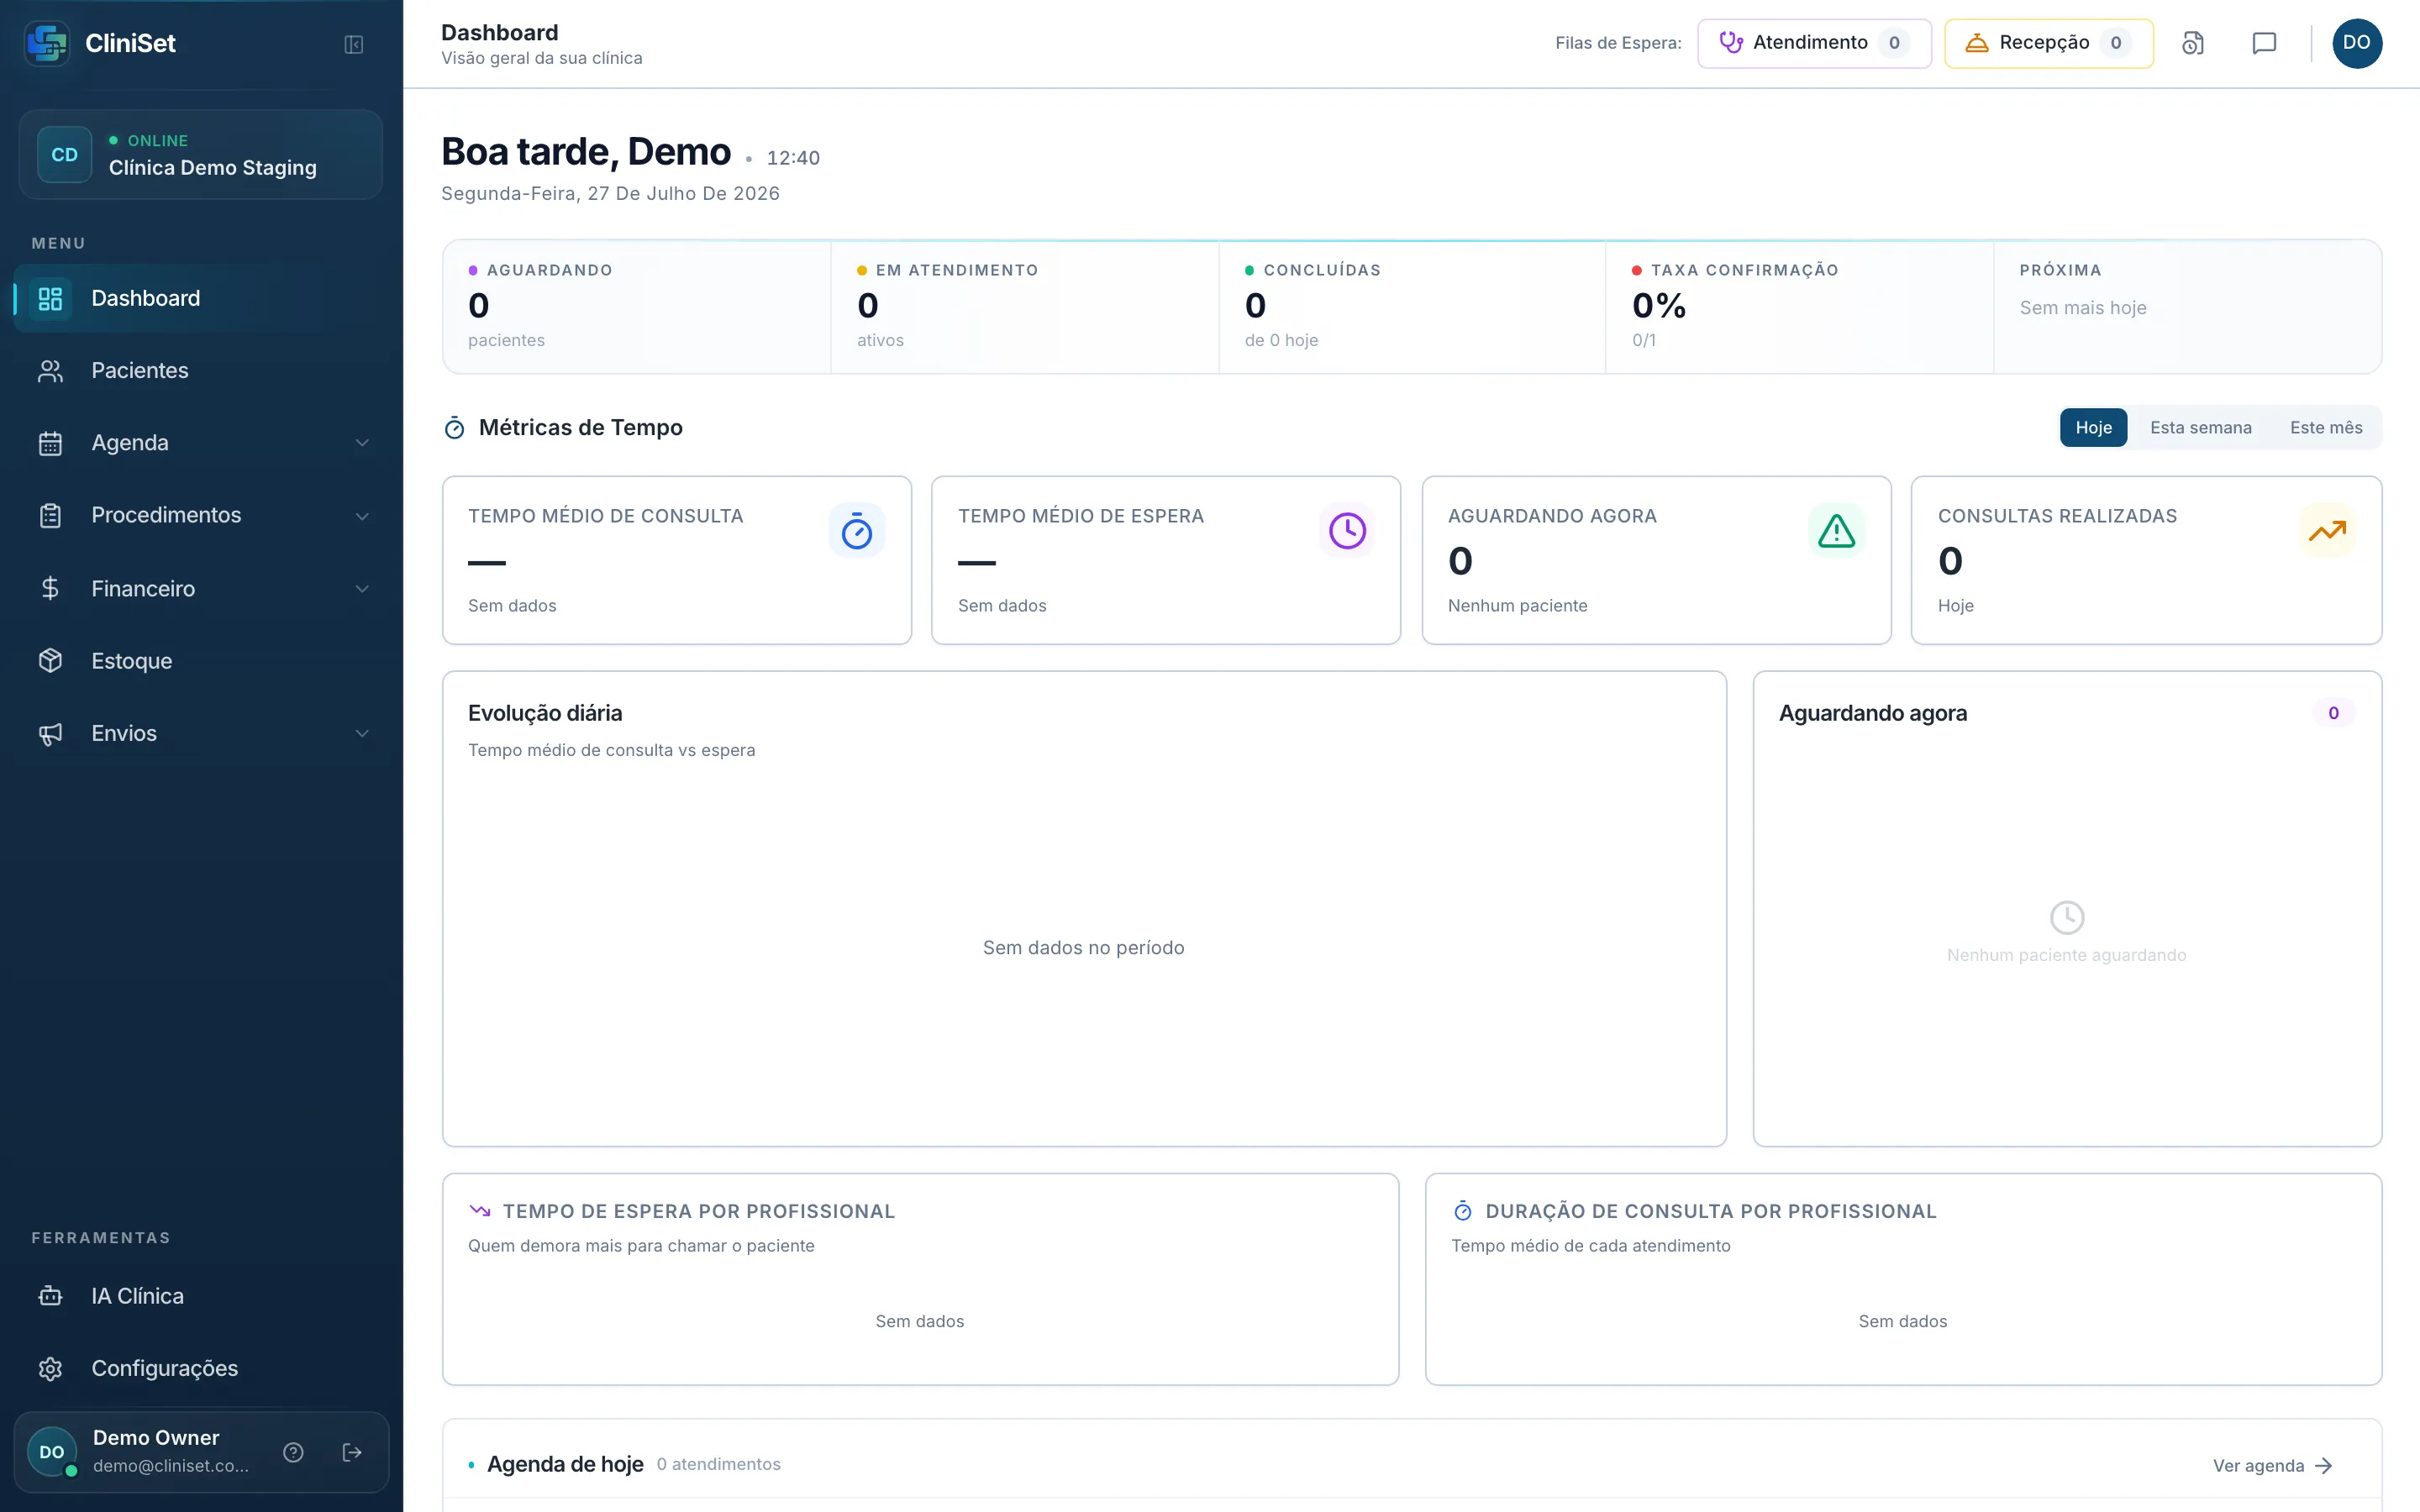The width and height of the screenshot is (2420, 1512).
Task: Click the clock-file history icon in header
Action: (2193, 43)
